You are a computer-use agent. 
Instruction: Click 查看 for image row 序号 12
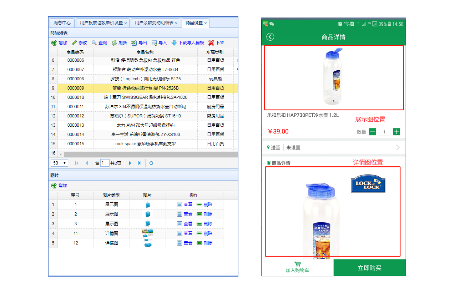[185, 243]
